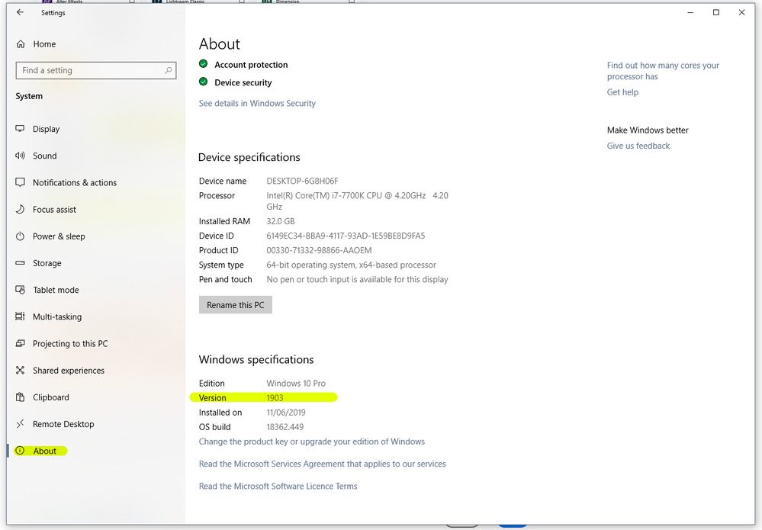Click the Multi-tasking icon
The width and height of the screenshot is (762, 530).
(x=20, y=316)
